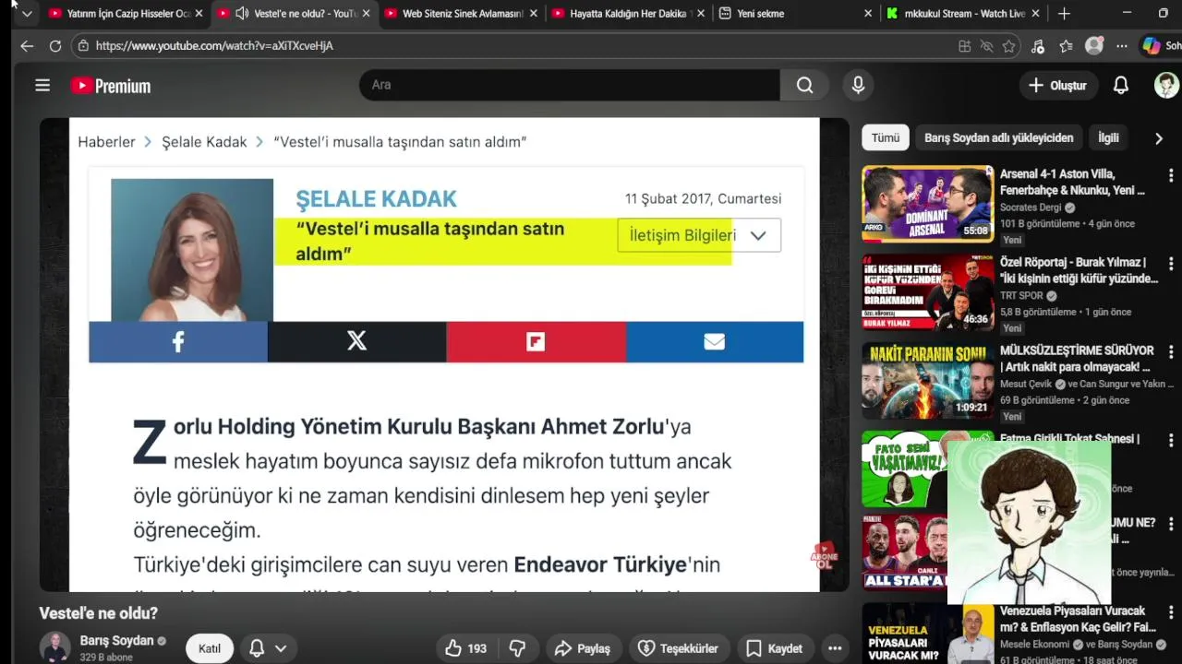
Task: Open the tab actions chevron at far left
Action: (27, 14)
